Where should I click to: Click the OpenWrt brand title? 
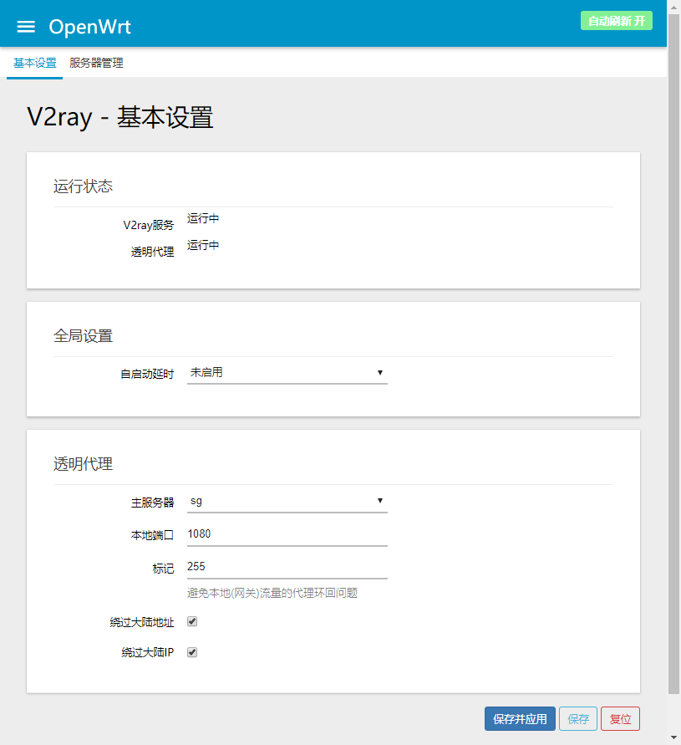(x=89, y=27)
